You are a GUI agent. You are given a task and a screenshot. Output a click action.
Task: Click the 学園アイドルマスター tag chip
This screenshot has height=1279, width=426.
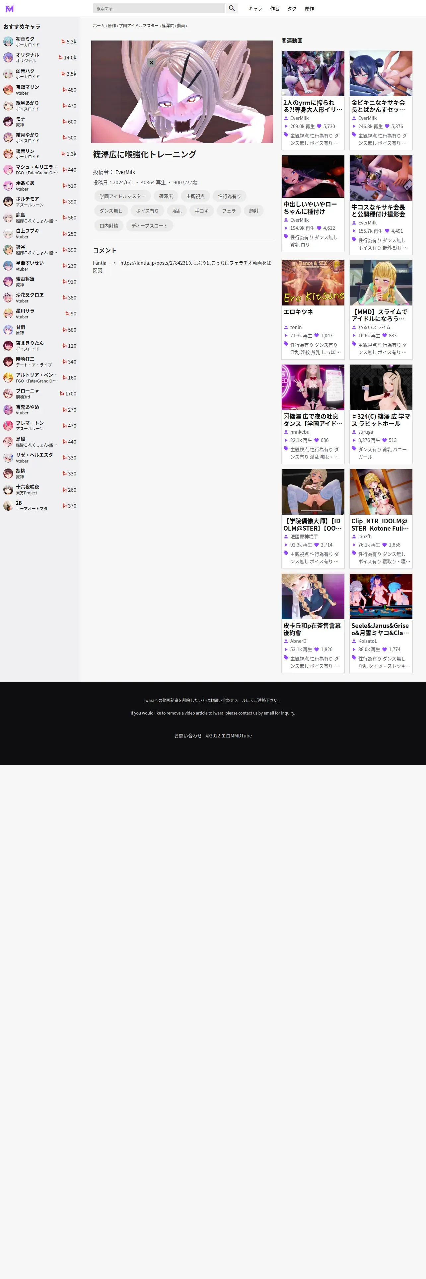[122, 197]
